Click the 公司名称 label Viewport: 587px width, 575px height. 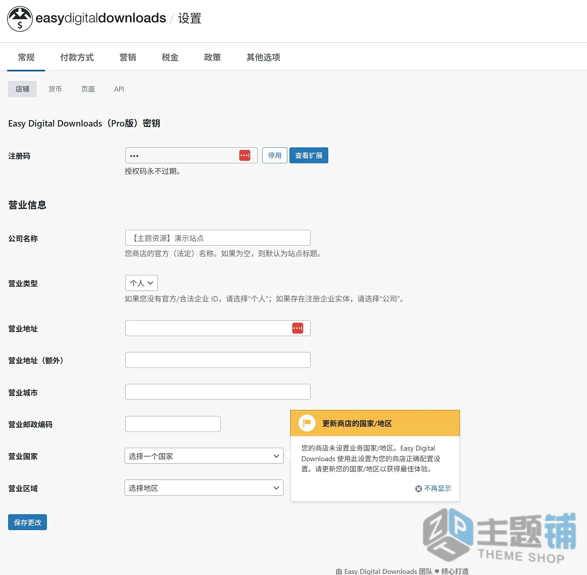(x=23, y=239)
